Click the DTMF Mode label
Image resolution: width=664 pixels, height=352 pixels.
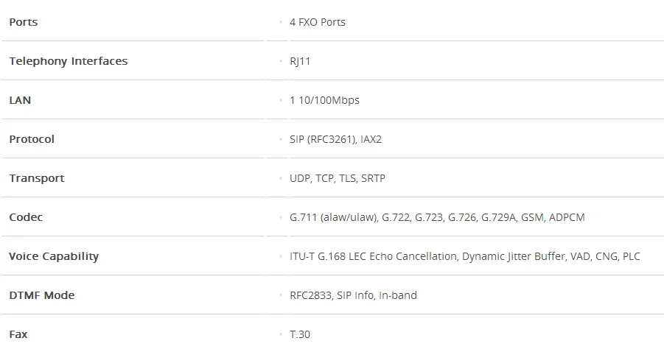42,295
